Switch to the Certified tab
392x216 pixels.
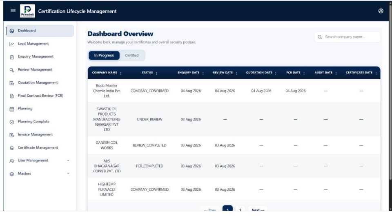pyautogui.click(x=132, y=56)
